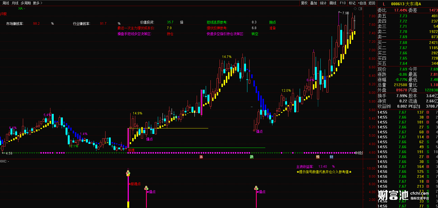Select stock title 000613 大东海A
The image size is (438, 208).
[406, 4]
